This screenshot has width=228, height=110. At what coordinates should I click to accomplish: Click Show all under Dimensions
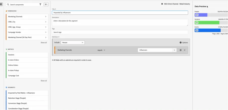click(44, 42)
